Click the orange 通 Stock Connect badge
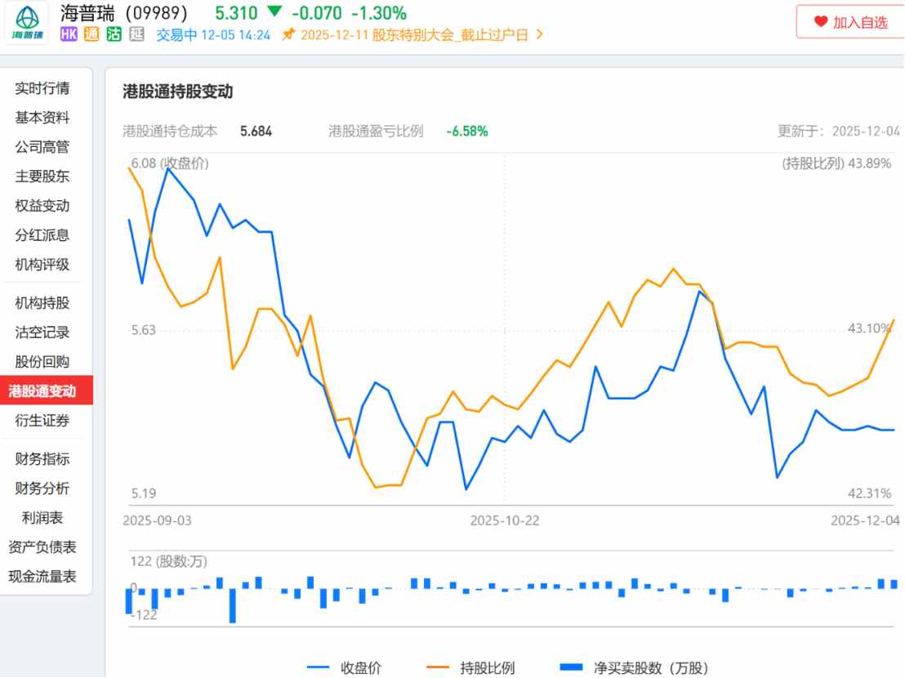 pos(91,35)
